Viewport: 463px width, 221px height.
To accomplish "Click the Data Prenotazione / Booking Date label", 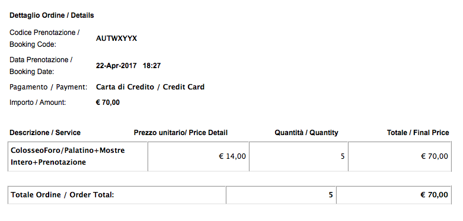I will pos(41,66).
